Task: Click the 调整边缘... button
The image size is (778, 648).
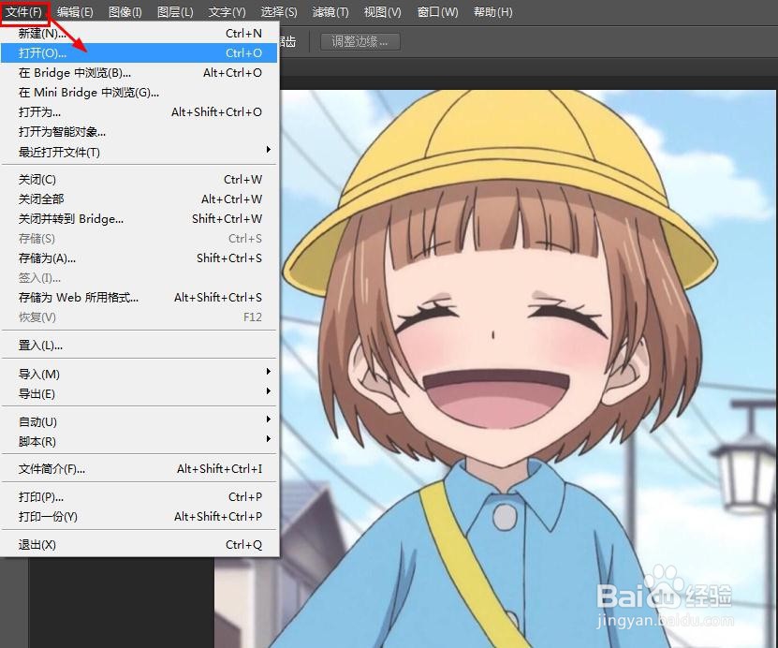Action: tap(360, 42)
